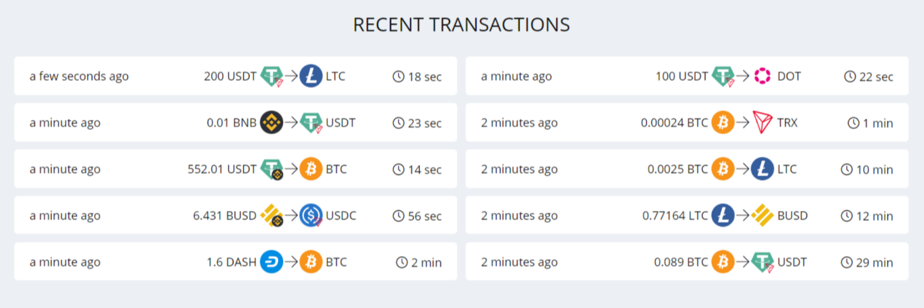The width and height of the screenshot is (924, 308).
Task: Click clock icon next to 29 min
Action: 847,262
